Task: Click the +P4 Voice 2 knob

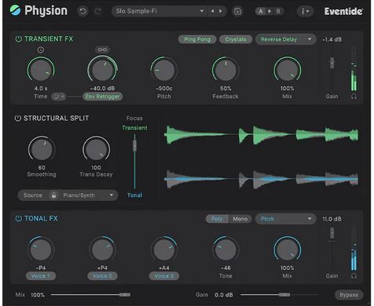Action: pyautogui.click(x=102, y=250)
